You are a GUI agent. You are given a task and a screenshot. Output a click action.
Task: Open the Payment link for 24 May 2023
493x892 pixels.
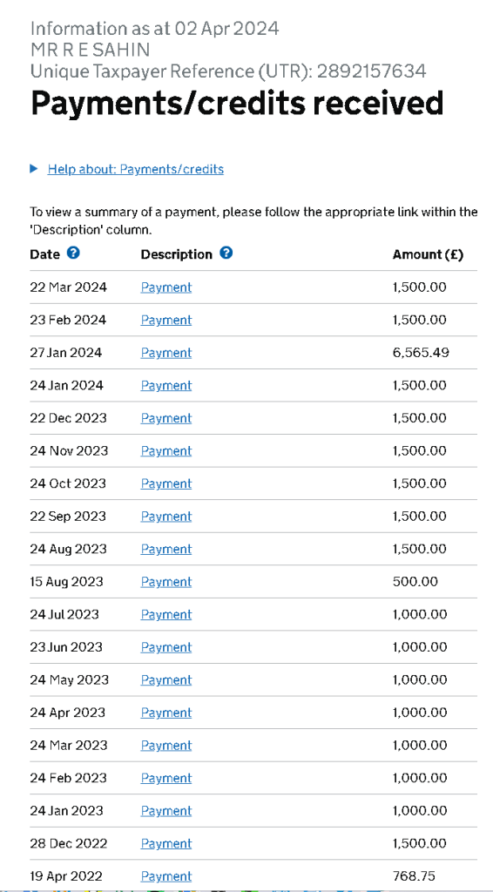coord(166,679)
